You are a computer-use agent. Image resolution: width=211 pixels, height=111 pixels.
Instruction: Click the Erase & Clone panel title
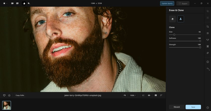tap(176, 10)
